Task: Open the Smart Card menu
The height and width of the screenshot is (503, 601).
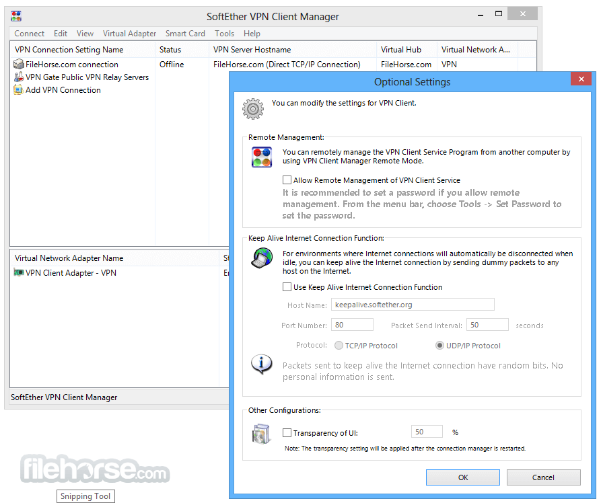Action: pos(185,34)
